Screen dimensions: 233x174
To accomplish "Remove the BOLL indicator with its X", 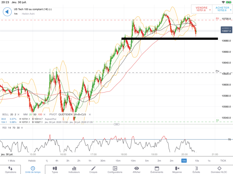I will coord(18,115).
